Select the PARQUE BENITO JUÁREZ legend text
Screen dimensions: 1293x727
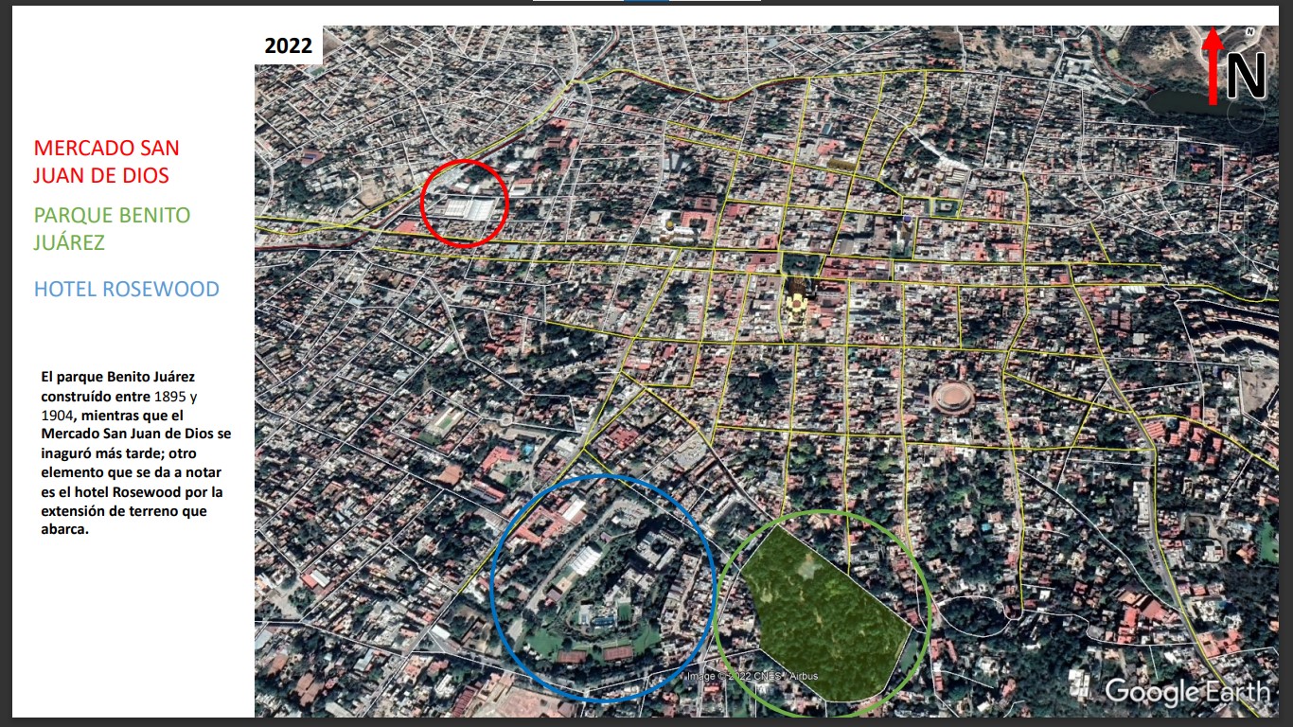pos(112,229)
